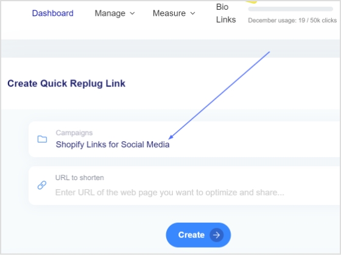The image size is (341, 255).
Task: Click the gray band under the navigation bar
Action: [x=170, y=49]
